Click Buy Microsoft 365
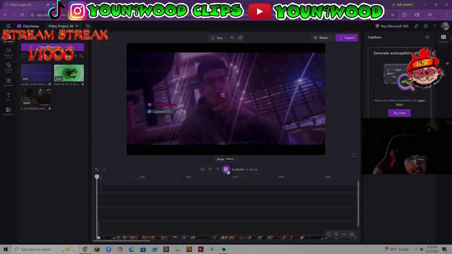452x254 pixels. [392, 26]
